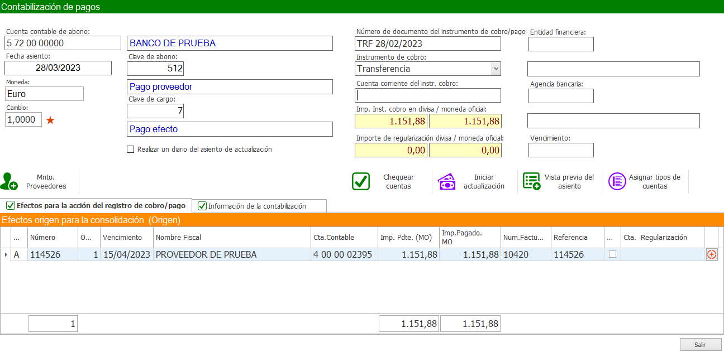724x352 pixels.
Task: Sort by Nombre Fiscal column header
Action: coord(231,237)
